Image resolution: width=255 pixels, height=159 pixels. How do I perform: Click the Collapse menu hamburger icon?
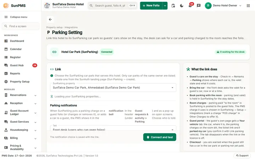click(6, 17)
